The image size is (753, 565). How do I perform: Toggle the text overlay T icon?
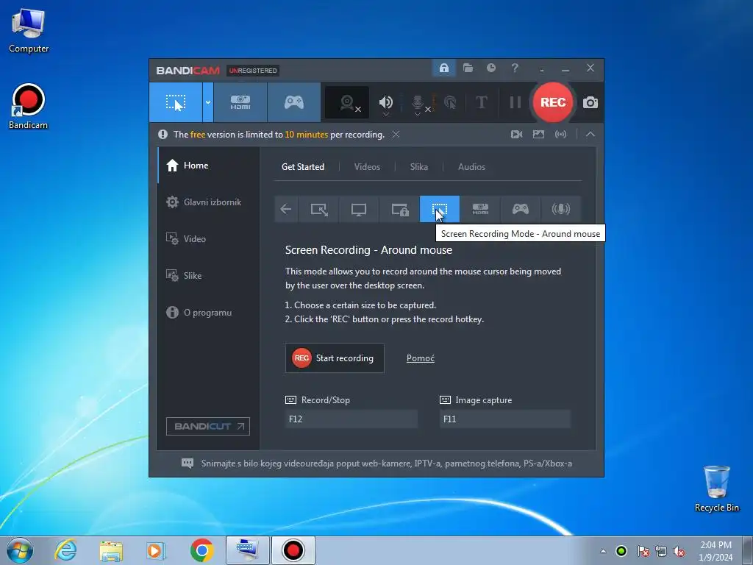click(481, 102)
